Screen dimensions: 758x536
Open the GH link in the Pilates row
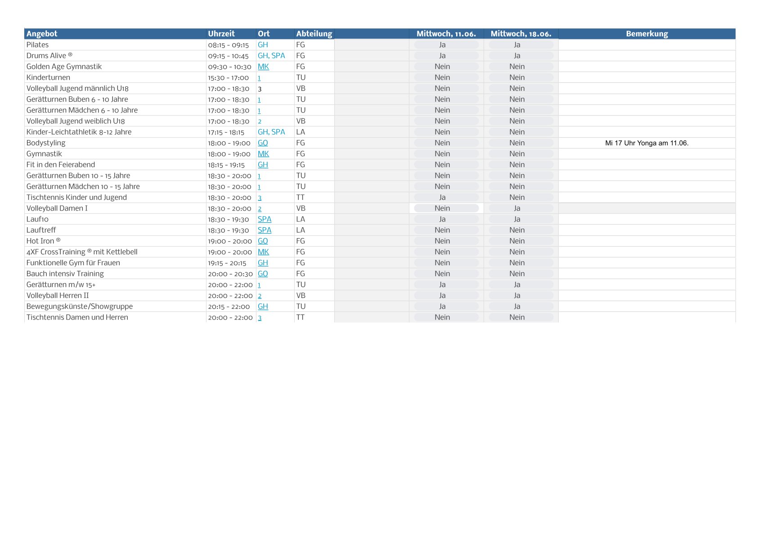[263, 45]
